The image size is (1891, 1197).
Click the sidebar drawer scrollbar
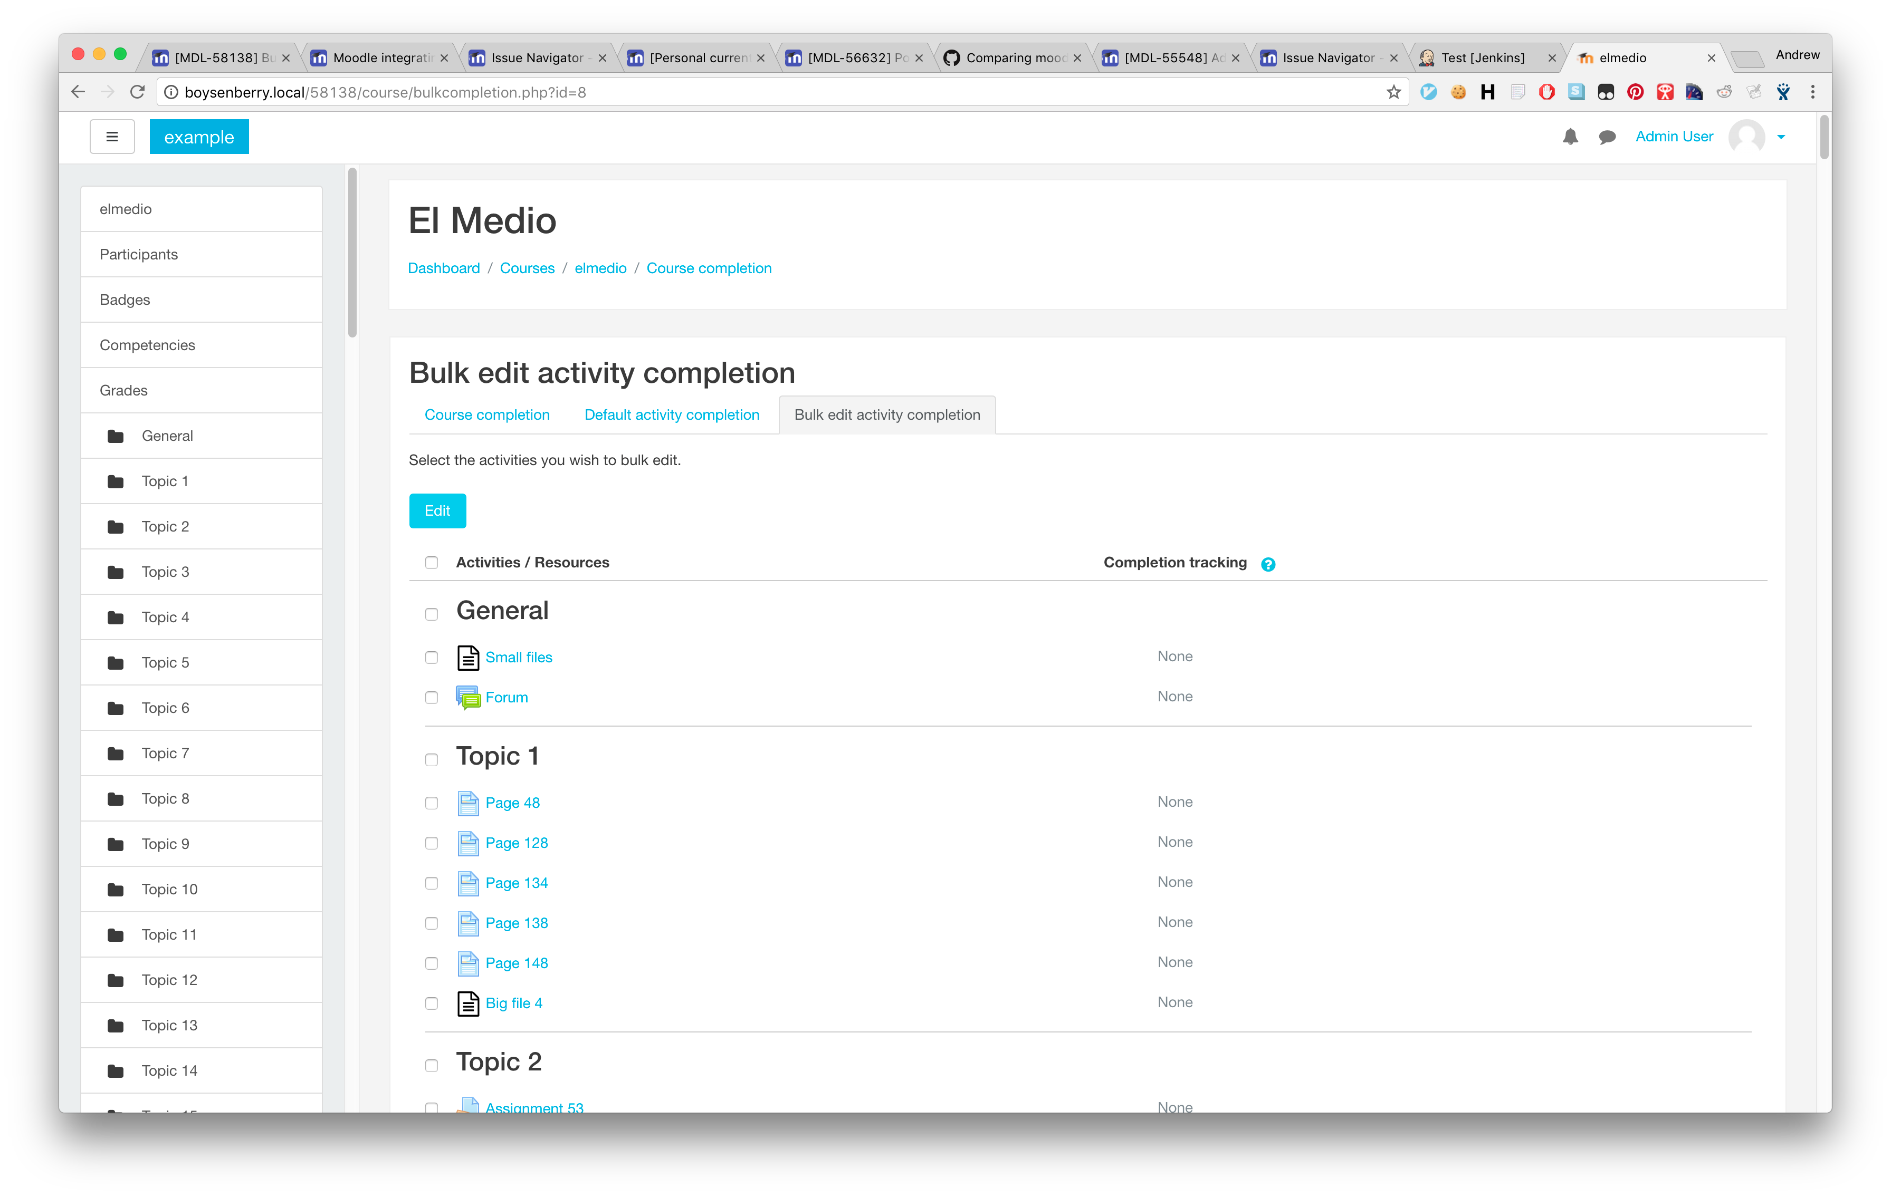click(352, 253)
